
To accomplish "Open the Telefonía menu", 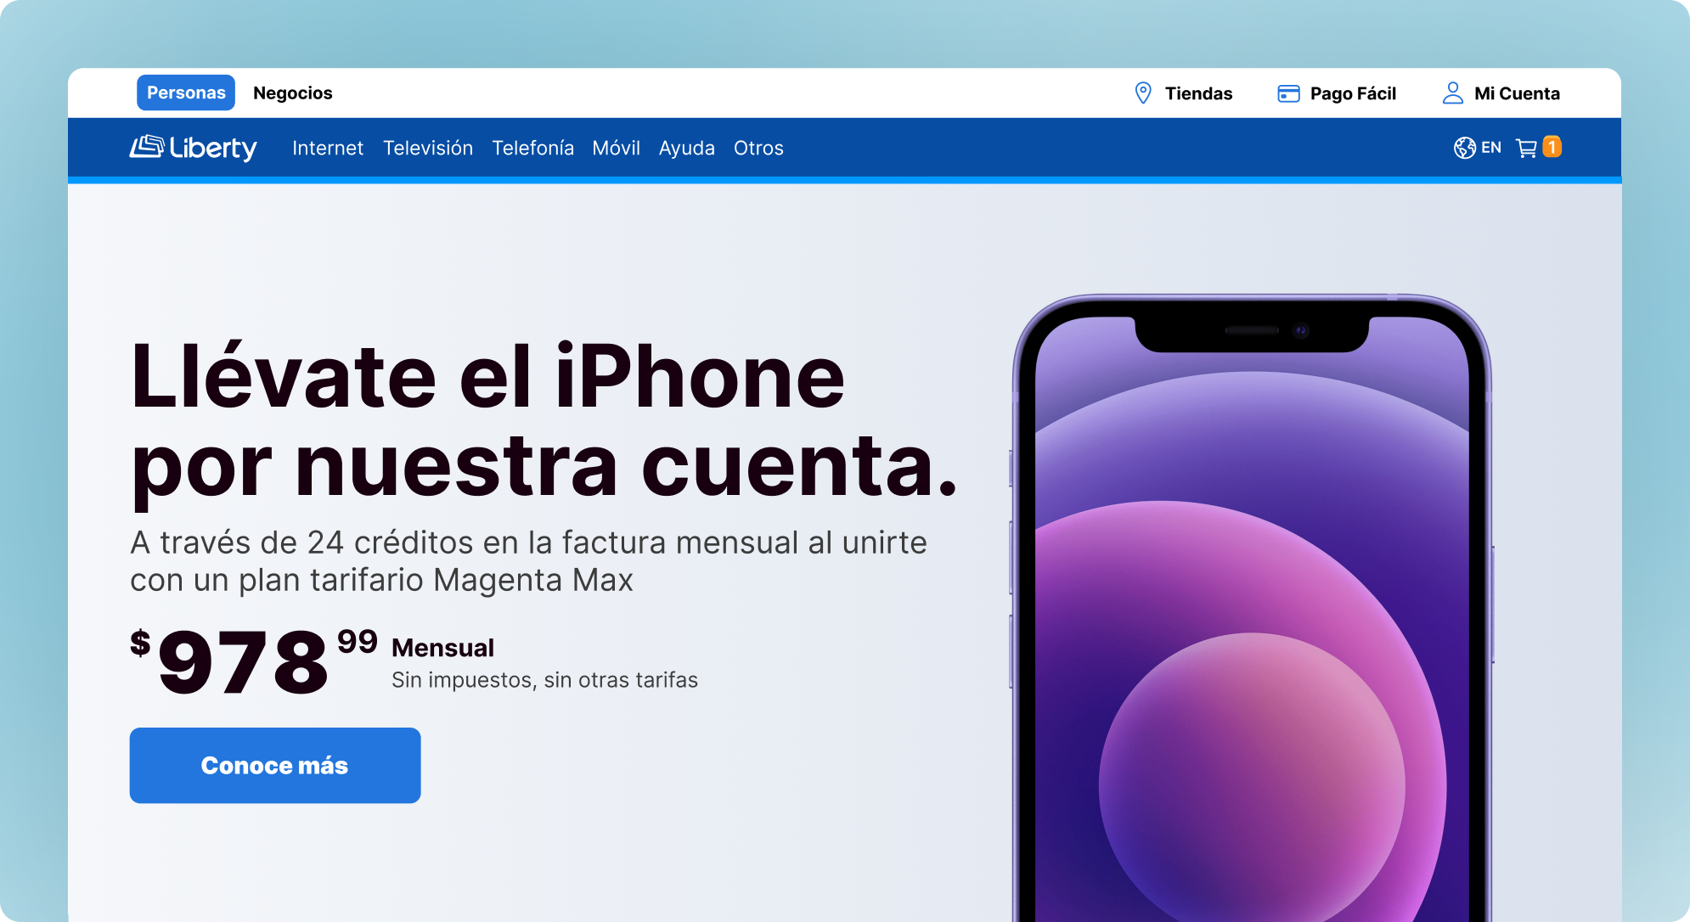I will tap(533, 148).
